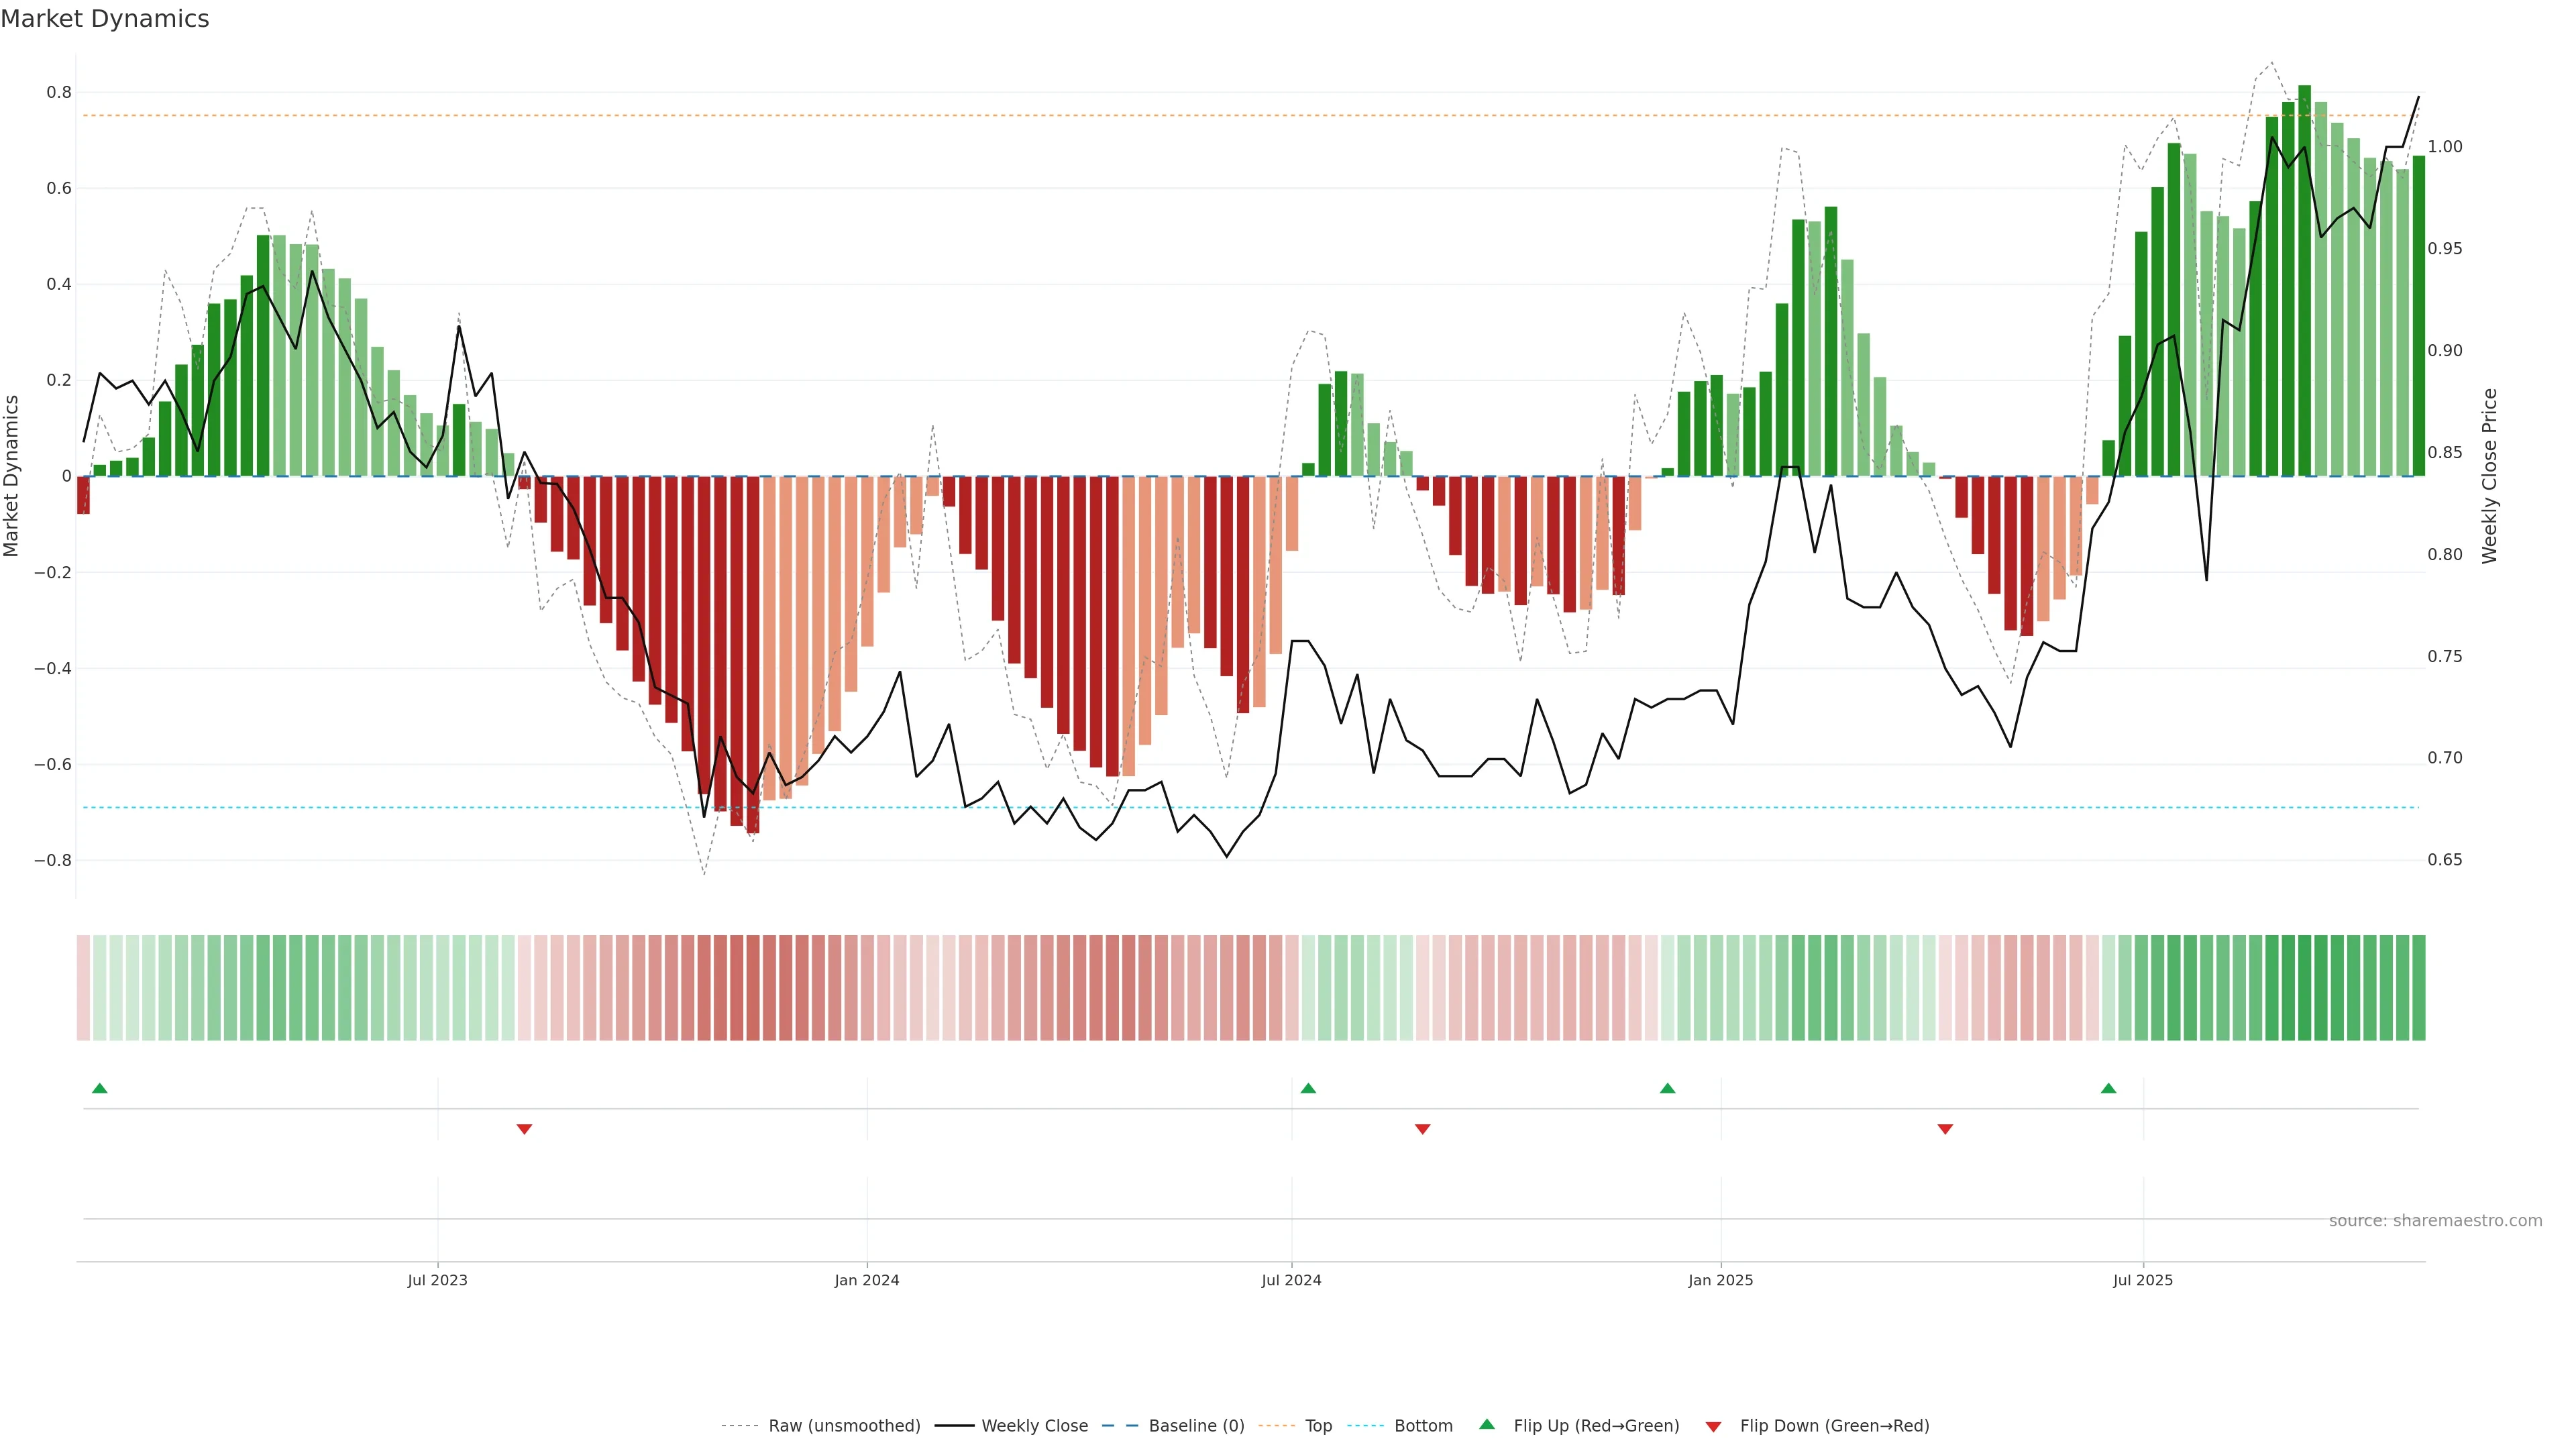Toggle Baseline (0) legend entry
2576x1449 pixels.
click(x=1196, y=1426)
